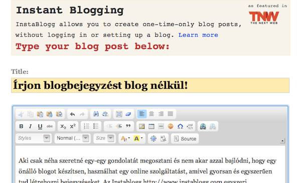Image resolution: width=301 pixels, height=183 pixels.
Task: Toggle left text alignment
Action: point(142,114)
